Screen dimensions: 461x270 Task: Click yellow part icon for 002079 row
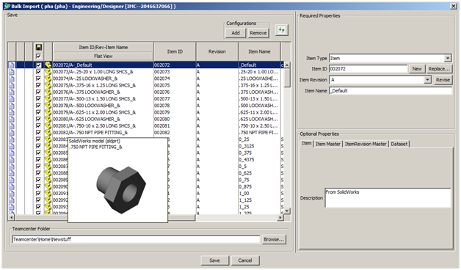click(x=48, y=112)
